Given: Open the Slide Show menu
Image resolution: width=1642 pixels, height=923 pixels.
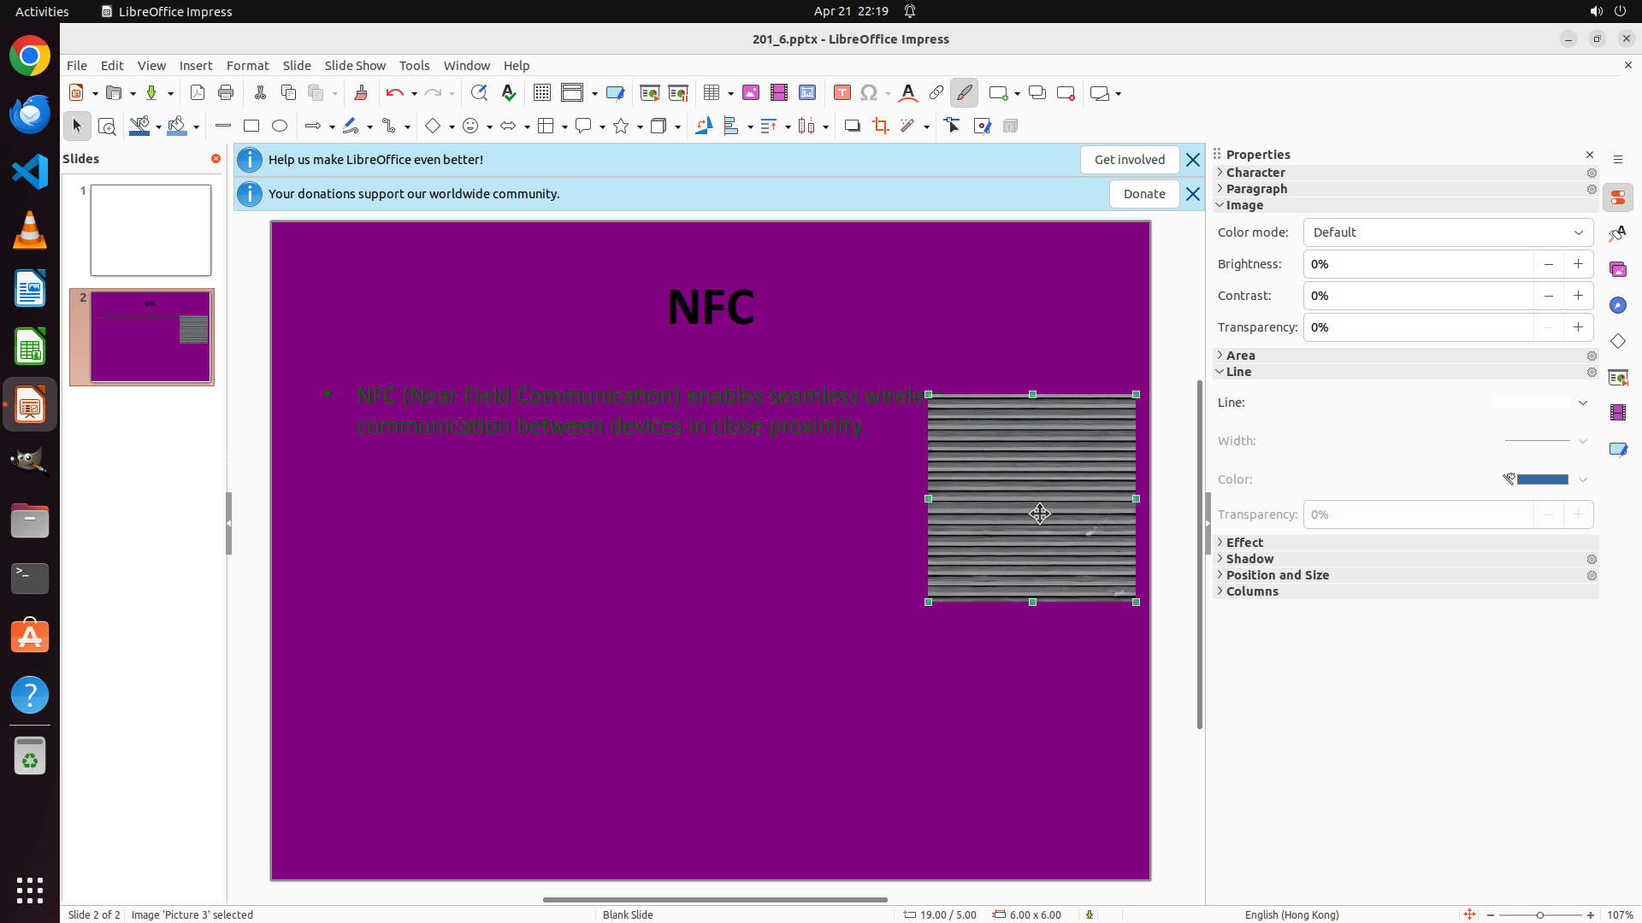Looking at the screenshot, I should (x=354, y=66).
